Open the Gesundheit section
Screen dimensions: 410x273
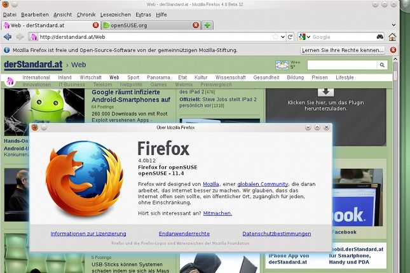[x=266, y=77]
